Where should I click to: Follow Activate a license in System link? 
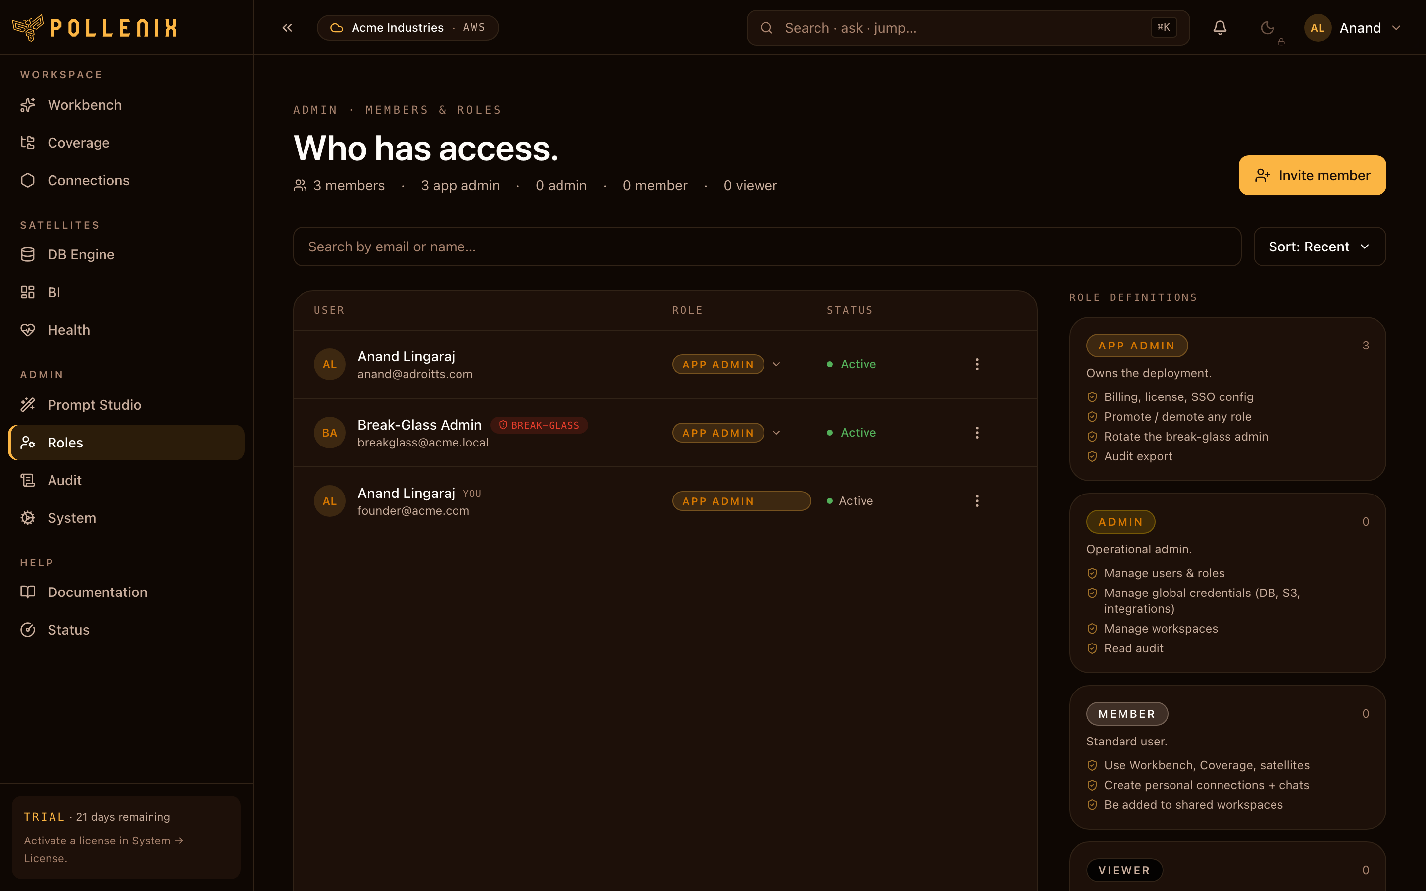coord(103,849)
